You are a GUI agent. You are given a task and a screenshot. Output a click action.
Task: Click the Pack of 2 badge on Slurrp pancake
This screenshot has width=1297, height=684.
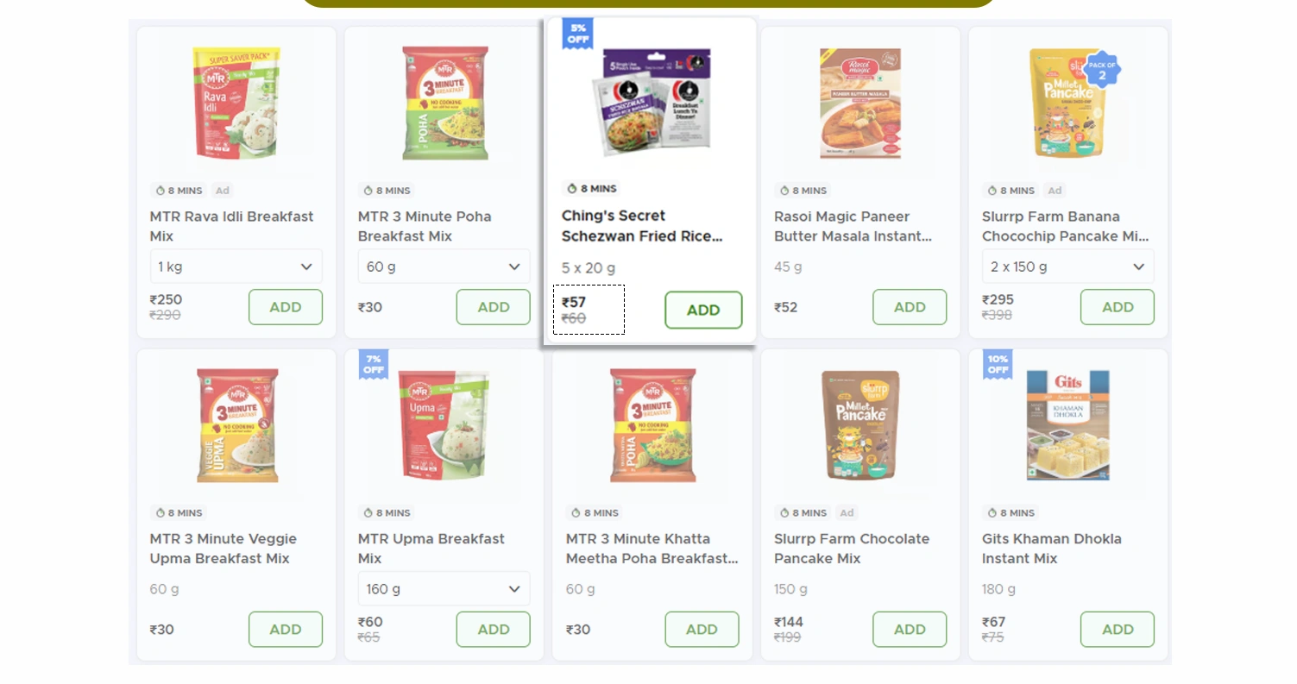1102,70
